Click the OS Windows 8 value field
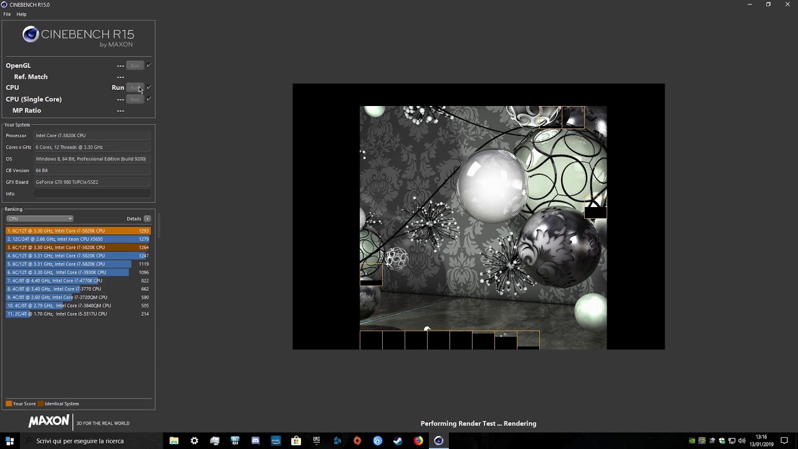This screenshot has height=449, width=798. coord(92,159)
